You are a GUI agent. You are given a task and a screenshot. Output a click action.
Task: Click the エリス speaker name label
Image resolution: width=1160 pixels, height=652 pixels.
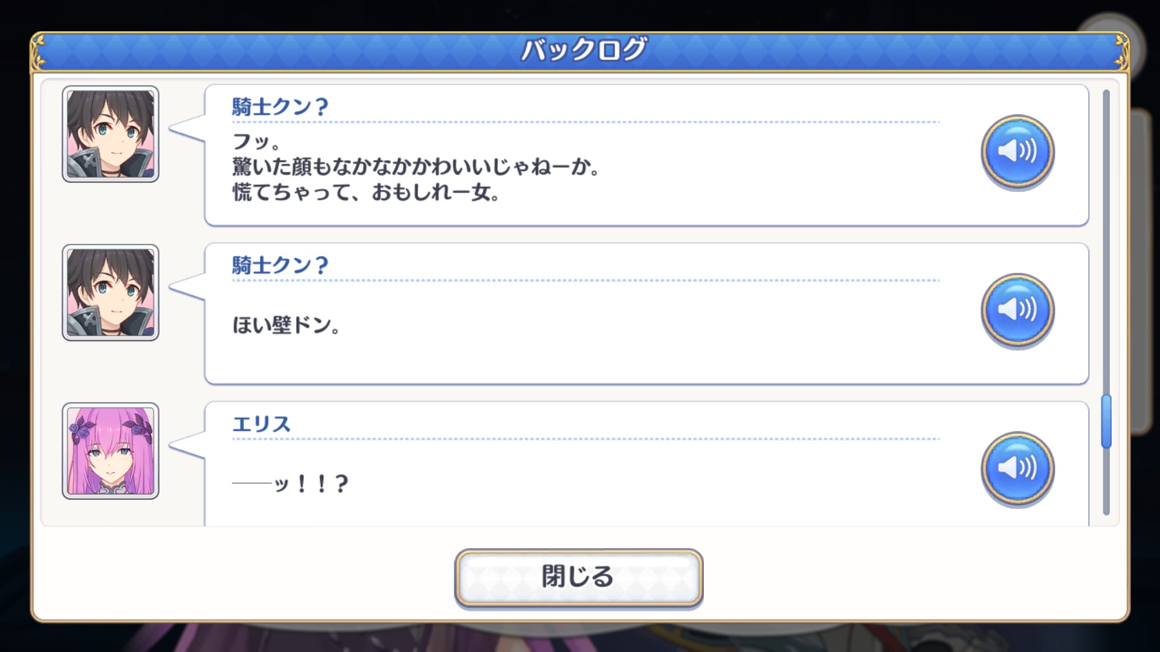click(261, 424)
